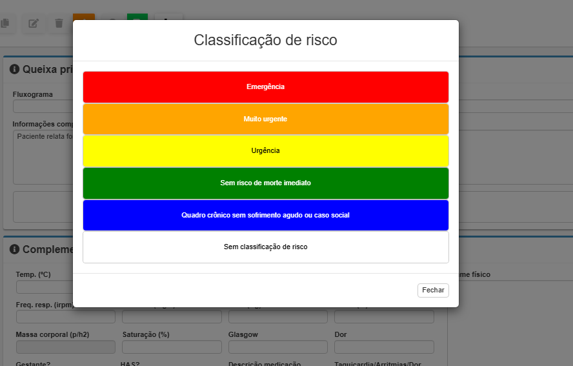Focus the Fluxograma input field
This screenshot has width=573, height=366.
pos(43,107)
